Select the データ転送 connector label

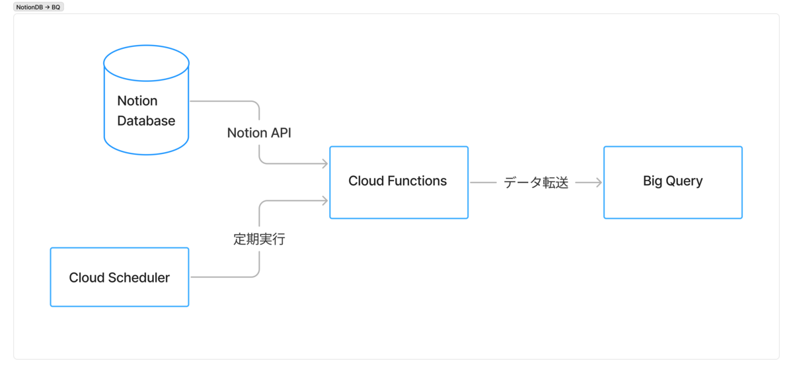536,183
